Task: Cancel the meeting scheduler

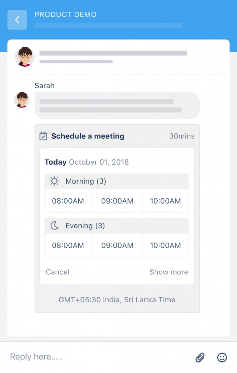Action: (58, 272)
